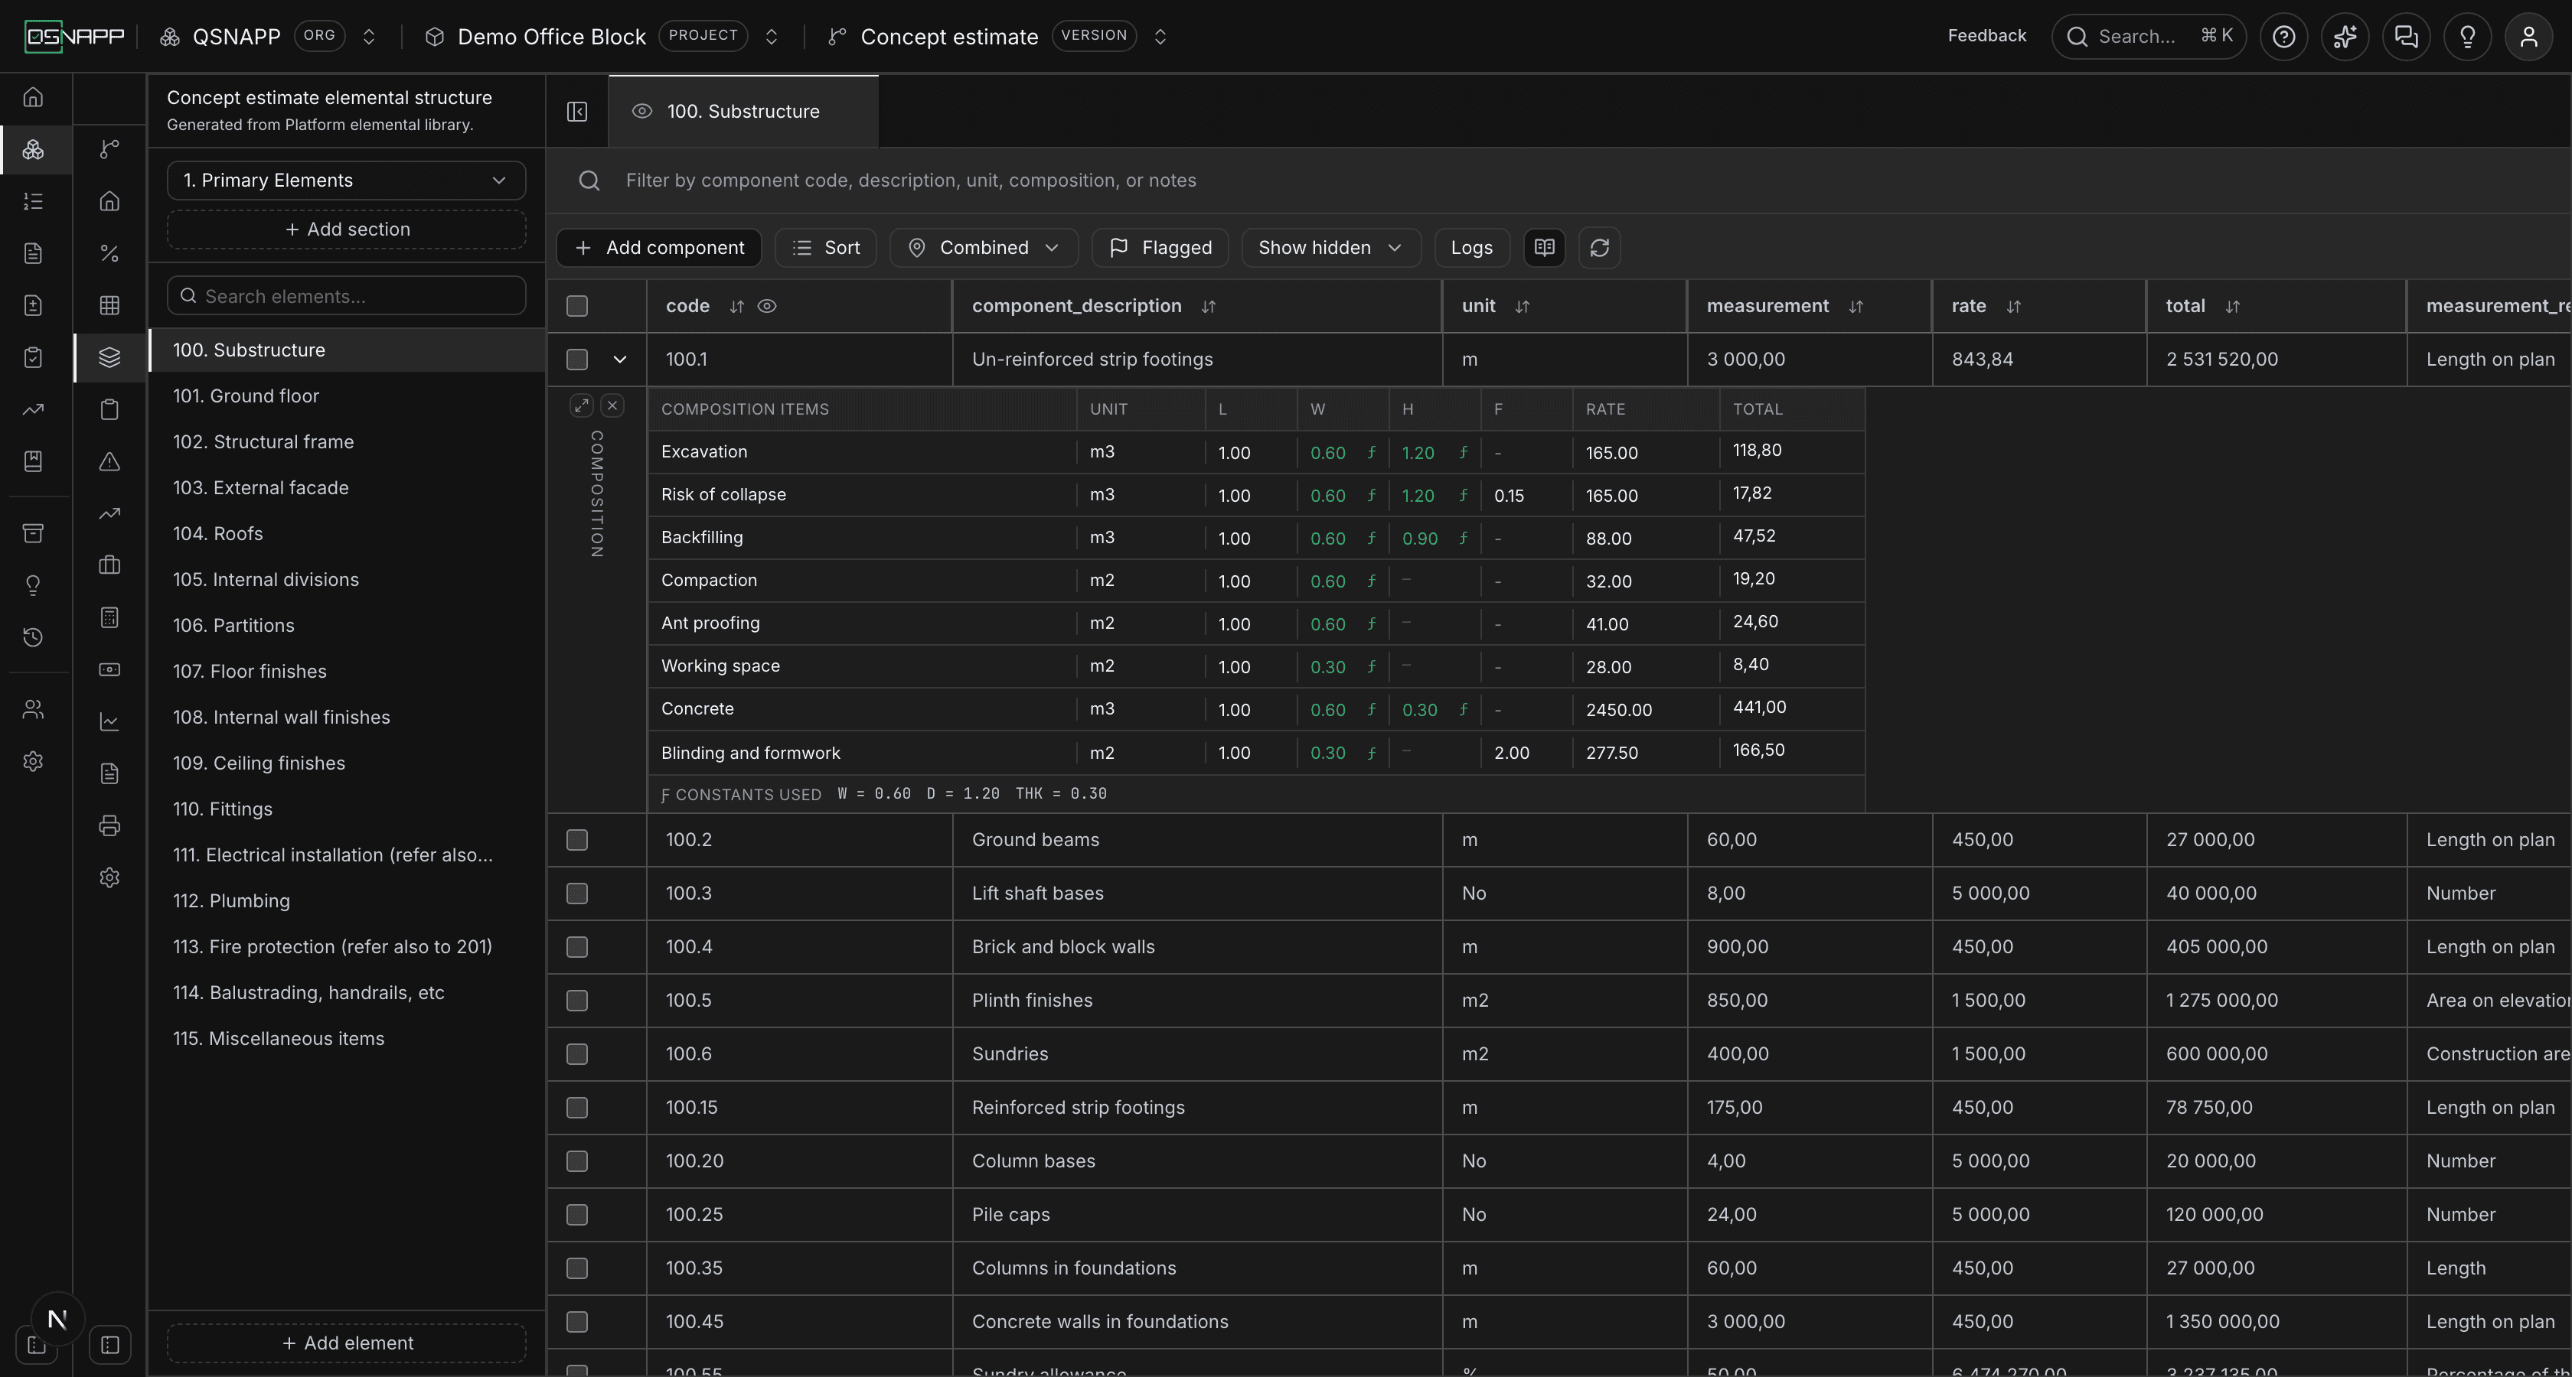Open the users icon in left rail
2572x1377 pixels.
[x=33, y=709]
